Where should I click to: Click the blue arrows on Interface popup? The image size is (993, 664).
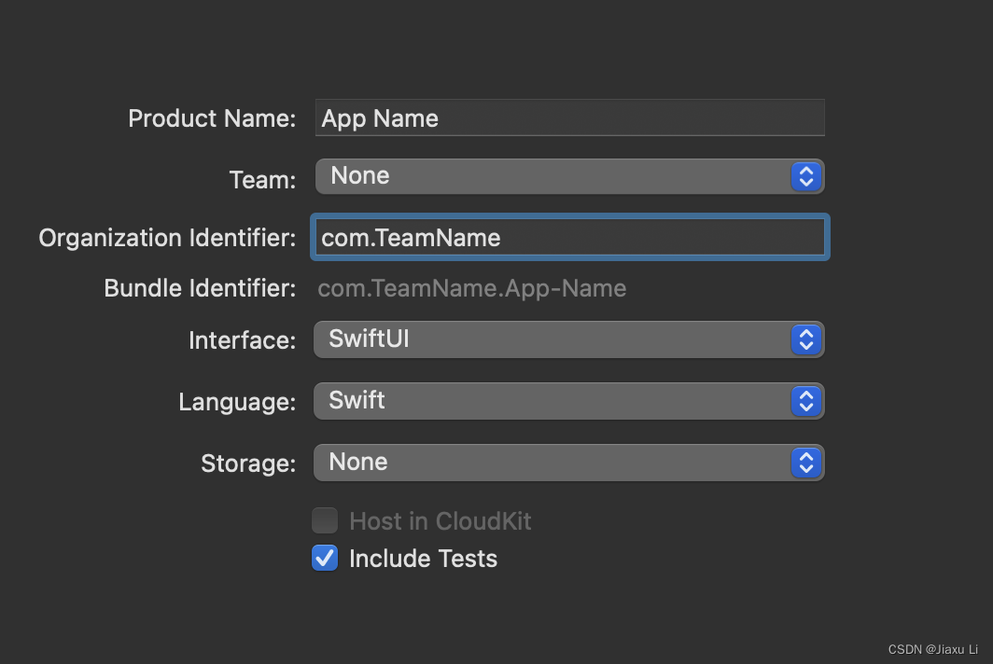[x=805, y=339]
